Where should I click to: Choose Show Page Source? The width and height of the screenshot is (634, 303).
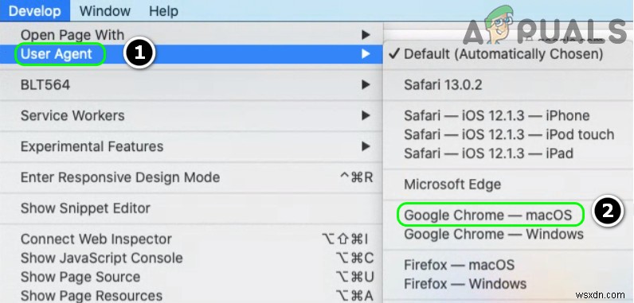click(191, 278)
